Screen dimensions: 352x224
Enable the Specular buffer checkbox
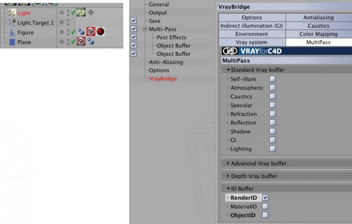(273, 105)
